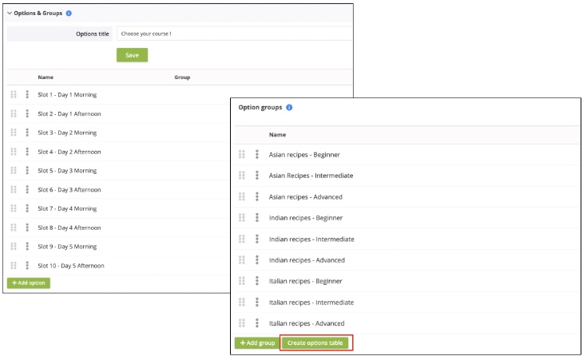Click the Add option button
Viewport: 583px width, 356px height.
(x=29, y=283)
